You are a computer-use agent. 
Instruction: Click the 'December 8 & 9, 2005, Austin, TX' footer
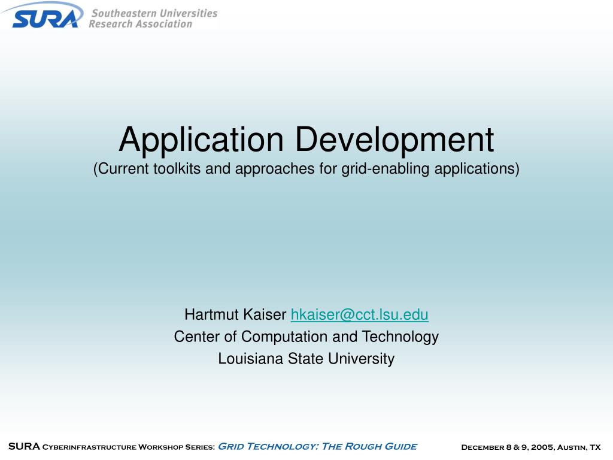(531, 447)
